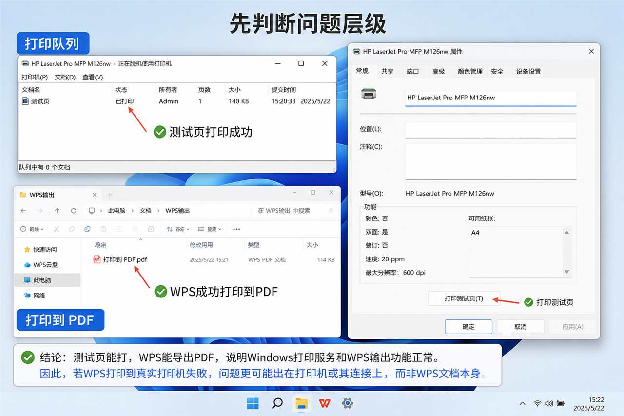Confirm printer properties with 确定
The width and height of the screenshot is (624, 416).
coord(468,327)
